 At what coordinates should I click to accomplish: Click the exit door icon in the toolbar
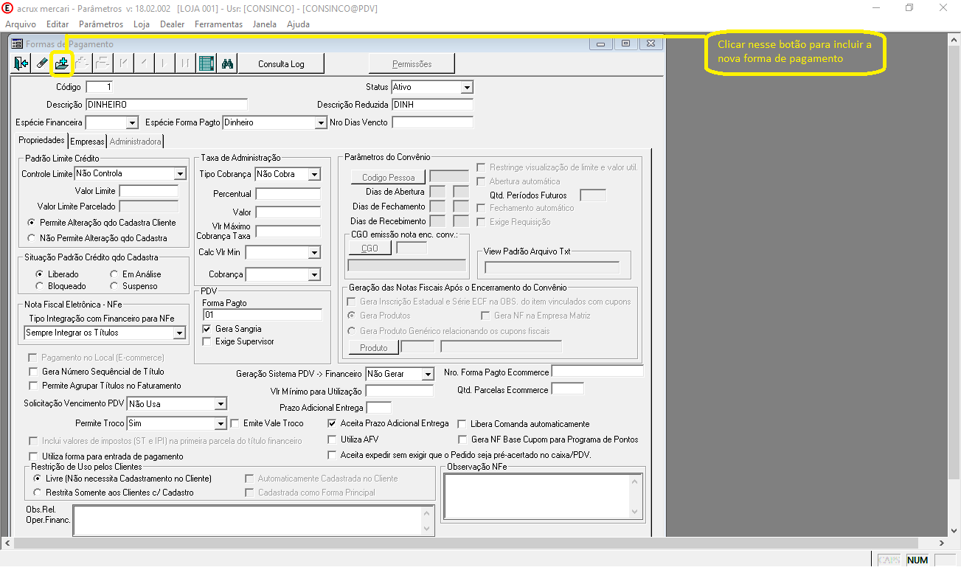21,64
